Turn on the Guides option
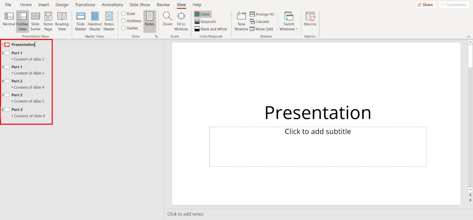The height and width of the screenshot is (220, 473). coord(123,28)
